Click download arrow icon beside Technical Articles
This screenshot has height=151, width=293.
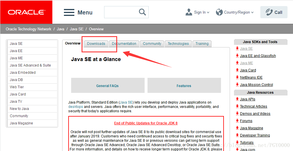tap(237, 106)
